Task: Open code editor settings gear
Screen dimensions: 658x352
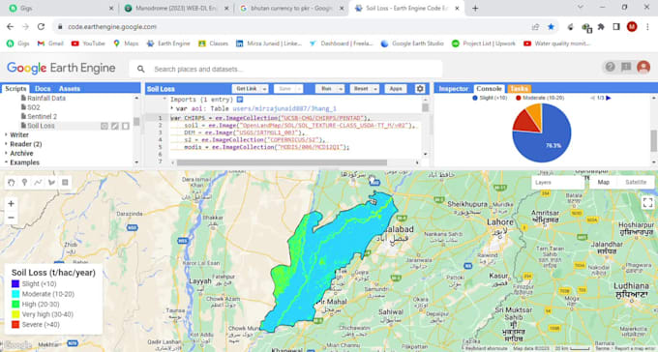Action: click(420, 89)
